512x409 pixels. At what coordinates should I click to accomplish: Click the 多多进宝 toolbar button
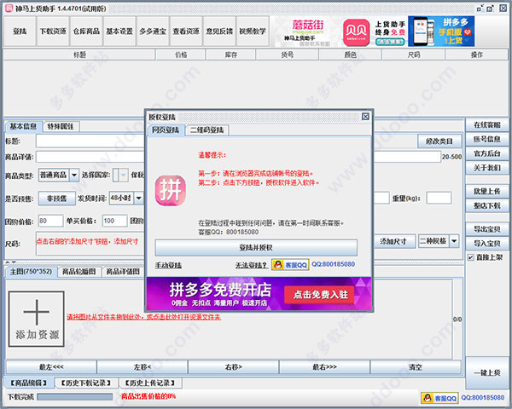pyautogui.click(x=153, y=32)
